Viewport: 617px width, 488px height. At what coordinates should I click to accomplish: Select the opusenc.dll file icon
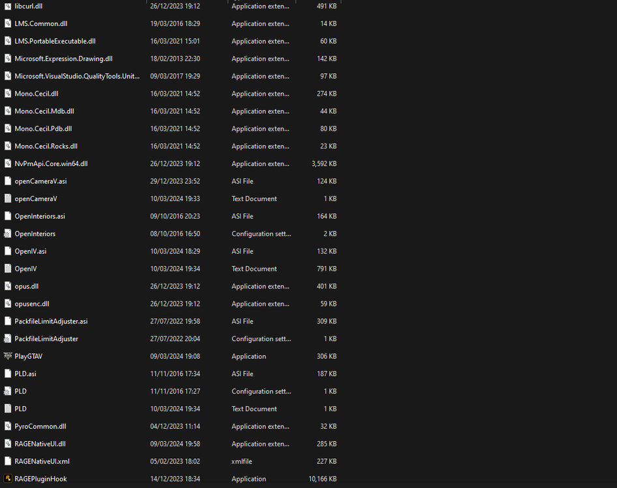7,304
